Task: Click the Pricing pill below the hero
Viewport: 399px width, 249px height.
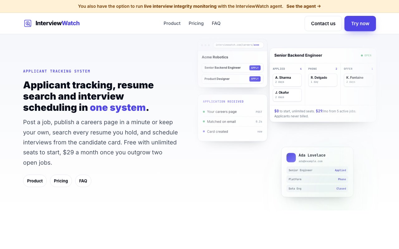Action: click(x=61, y=181)
